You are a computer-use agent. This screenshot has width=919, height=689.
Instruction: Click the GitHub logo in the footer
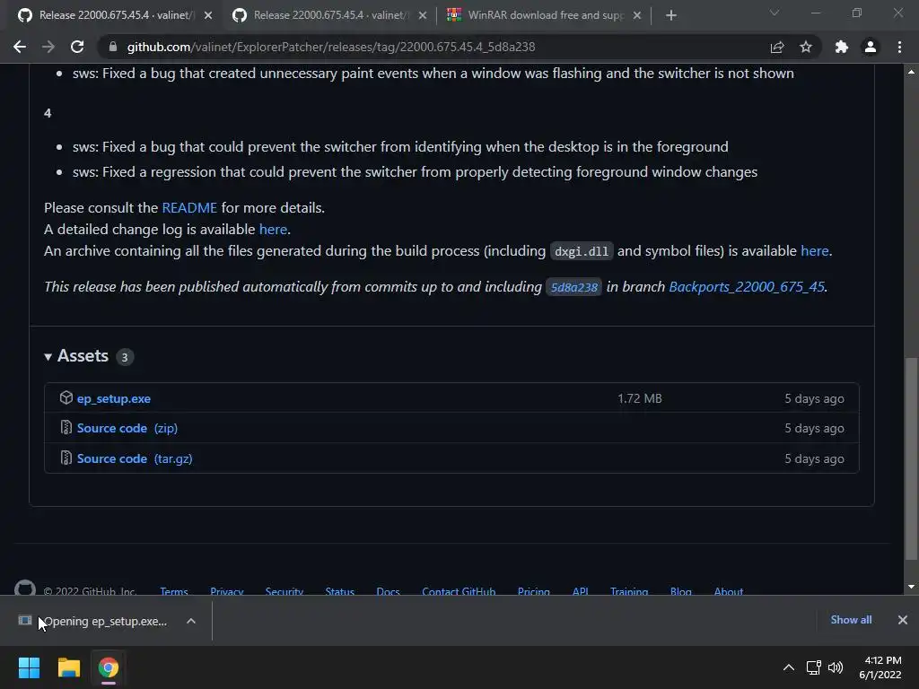click(x=24, y=589)
